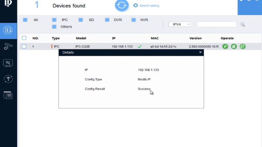262x147 pixels.
Task: Select the checkbox for device row 1
Action: pos(24,47)
